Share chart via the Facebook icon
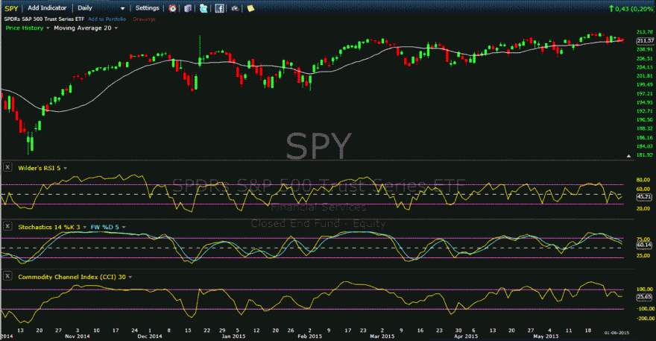656x341 pixels. coord(219,8)
